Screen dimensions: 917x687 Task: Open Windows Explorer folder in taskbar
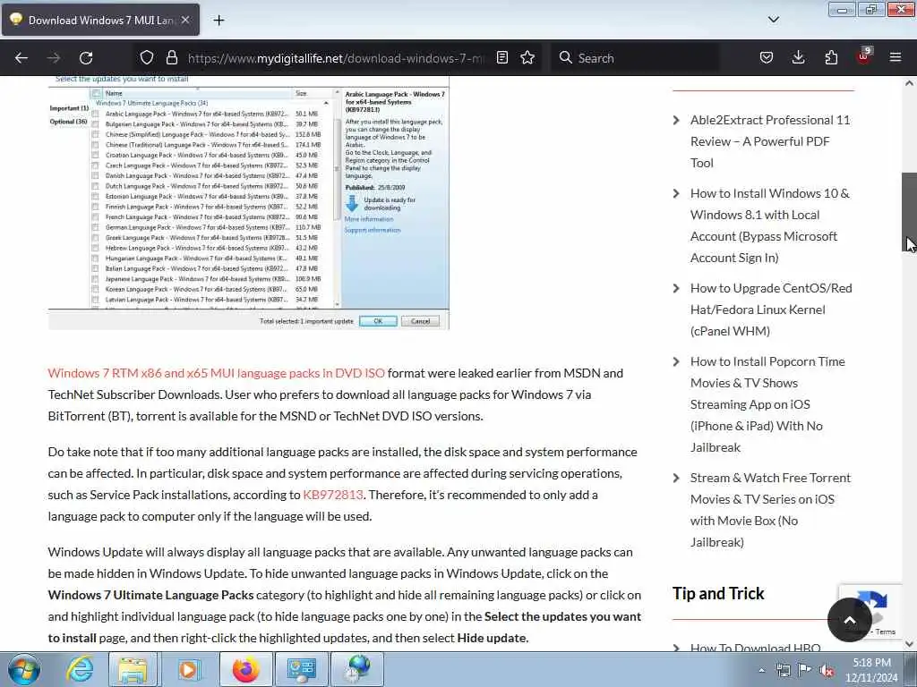point(133,669)
